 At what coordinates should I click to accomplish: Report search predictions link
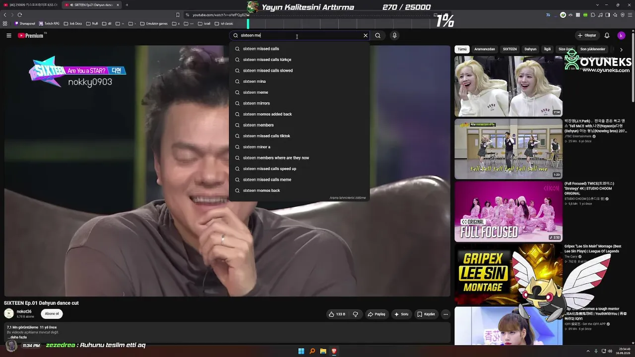coord(348,198)
